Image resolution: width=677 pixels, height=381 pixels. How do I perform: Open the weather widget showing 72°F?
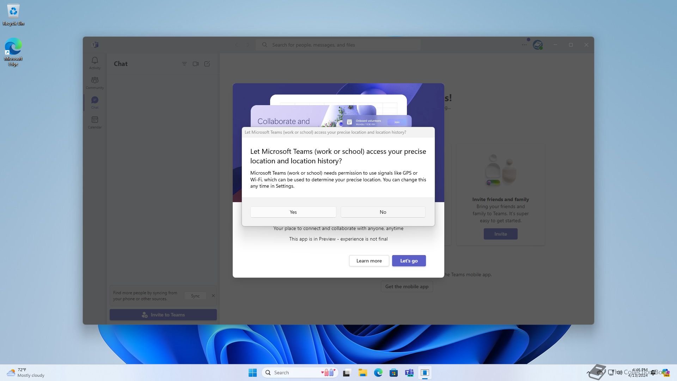click(x=25, y=373)
